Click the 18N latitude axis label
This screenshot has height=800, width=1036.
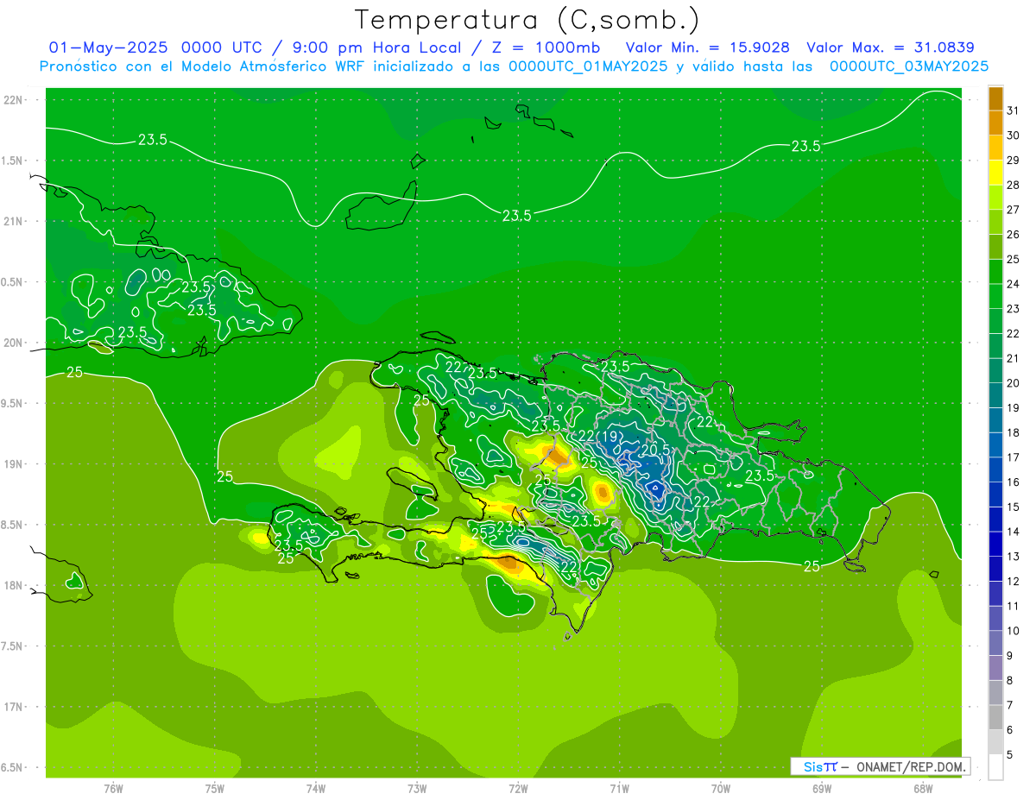click(x=15, y=585)
